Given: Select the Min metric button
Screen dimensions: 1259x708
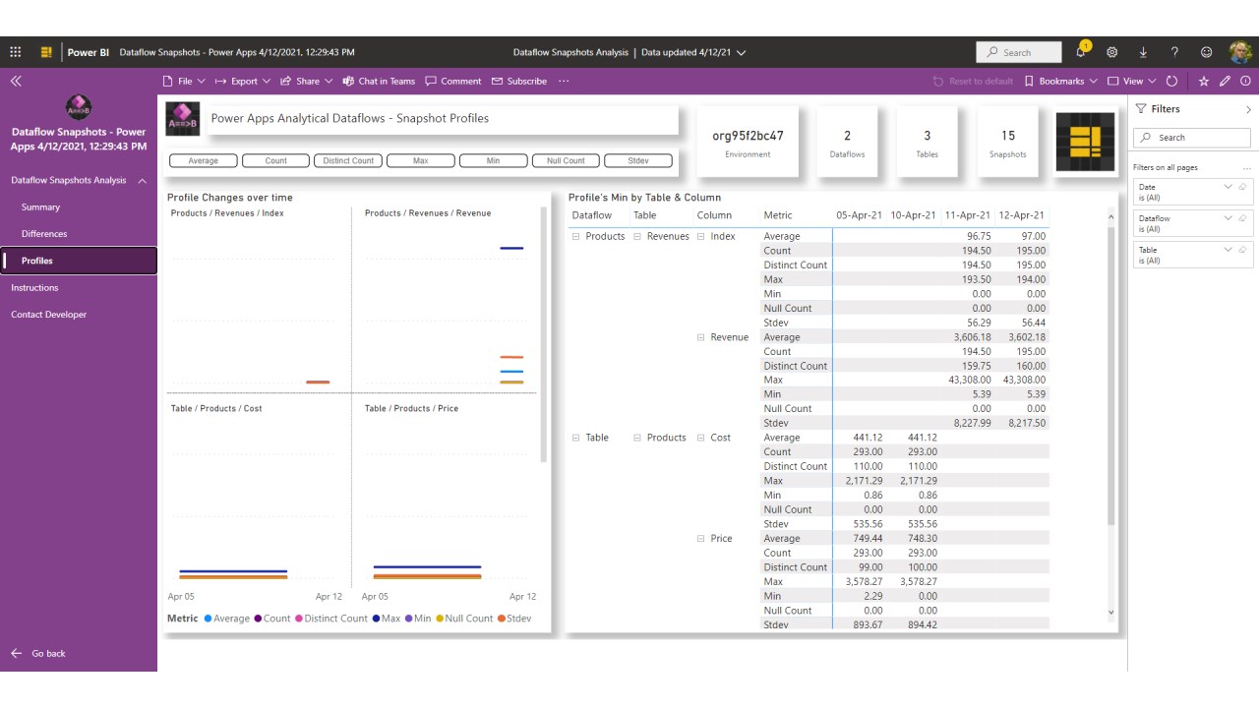Looking at the screenshot, I should click(494, 160).
